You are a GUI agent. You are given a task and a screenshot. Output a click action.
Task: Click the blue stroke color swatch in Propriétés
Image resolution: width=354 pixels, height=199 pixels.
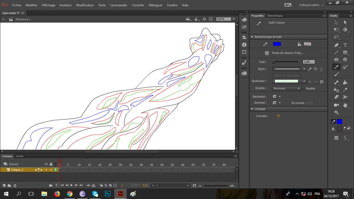277,44
